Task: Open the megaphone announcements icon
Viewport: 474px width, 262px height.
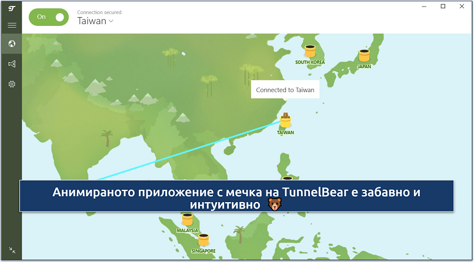Action: 11,63
